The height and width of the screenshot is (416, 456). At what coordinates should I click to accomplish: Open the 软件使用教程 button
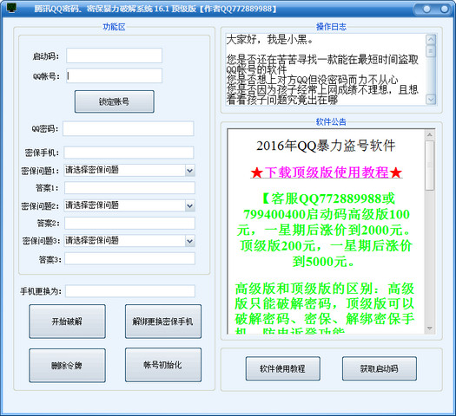(x=283, y=368)
